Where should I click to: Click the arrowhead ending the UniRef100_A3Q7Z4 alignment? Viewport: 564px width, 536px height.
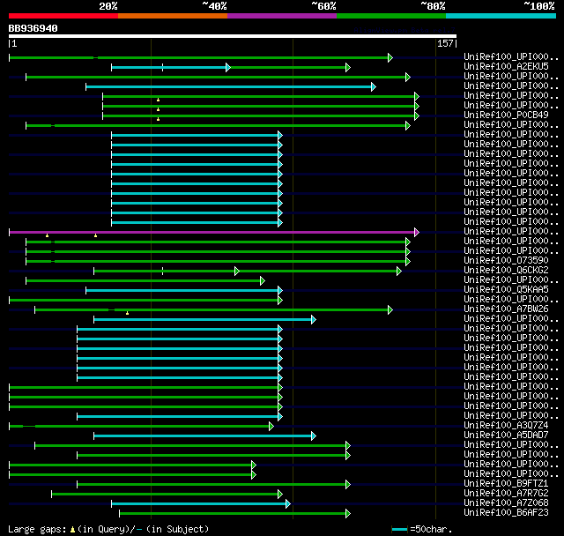pyautogui.click(x=271, y=427)
